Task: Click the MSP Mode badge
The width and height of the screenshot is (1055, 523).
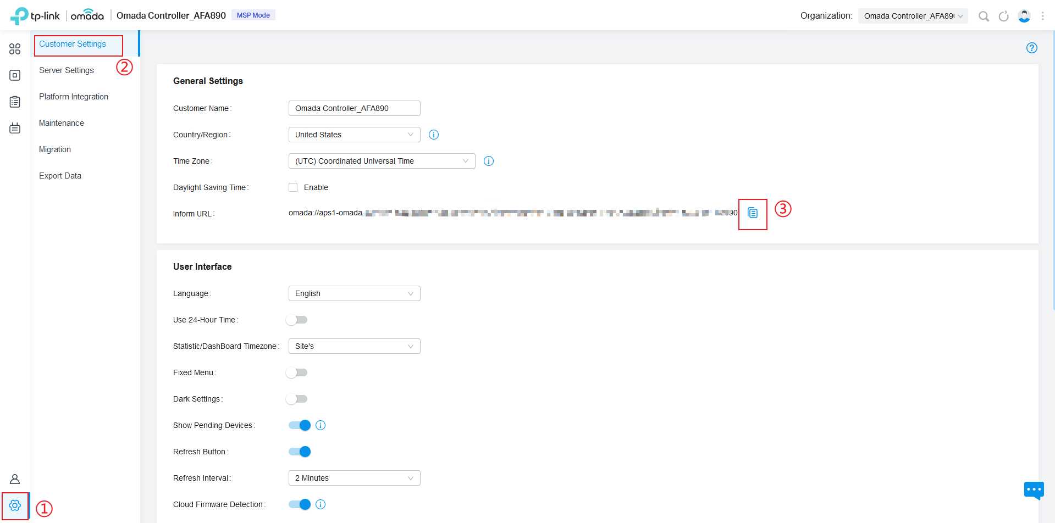Action: [x=253, y=15]
